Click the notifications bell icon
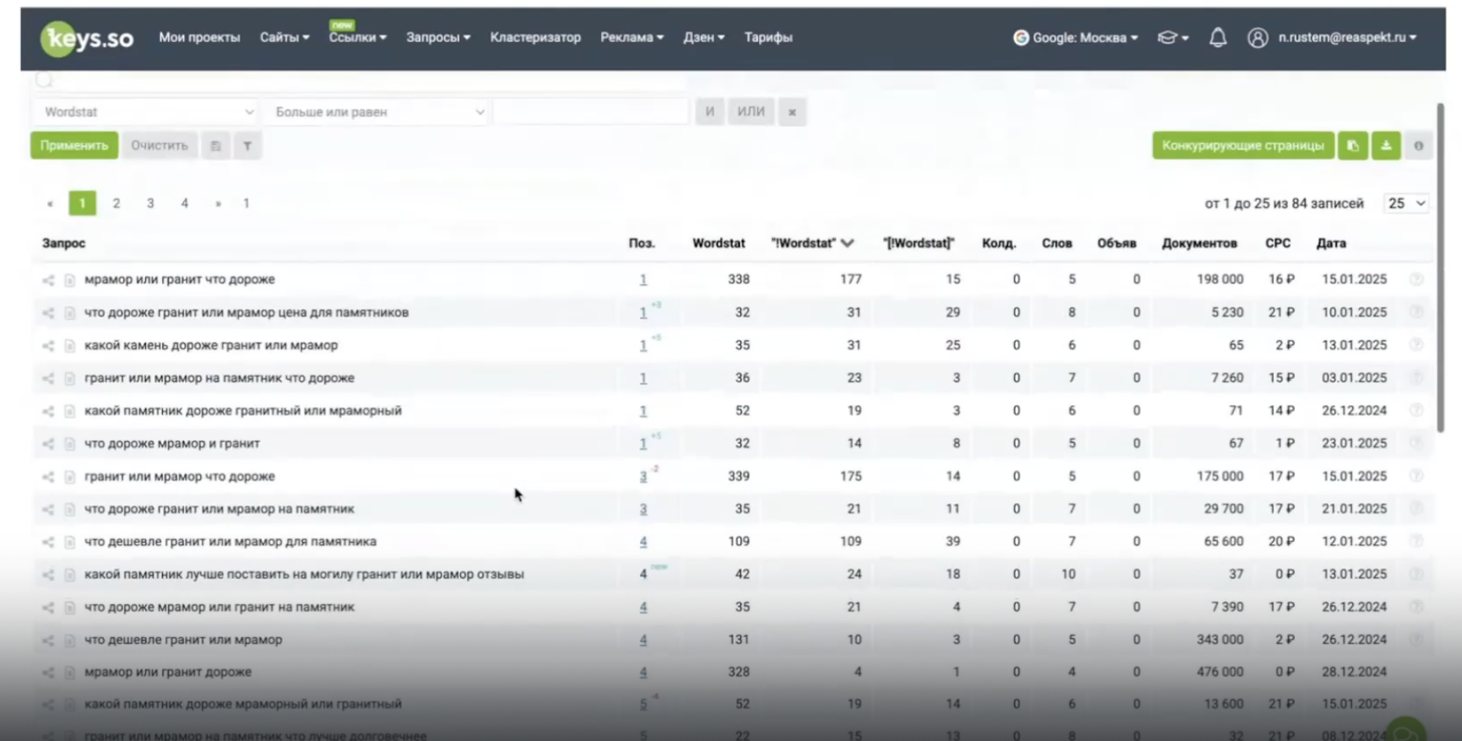This screenshot has width=1462, height=741. click(x=1217, y=37)
